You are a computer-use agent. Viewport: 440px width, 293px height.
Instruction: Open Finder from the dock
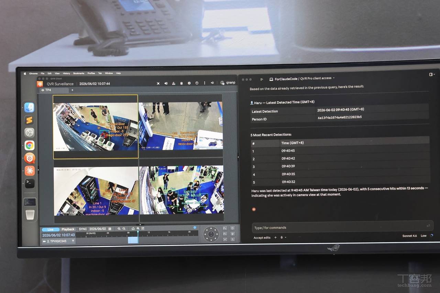coord(29,108)
